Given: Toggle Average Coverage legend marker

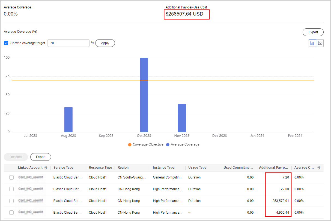Looking at the screenshot, I should 168,144.
